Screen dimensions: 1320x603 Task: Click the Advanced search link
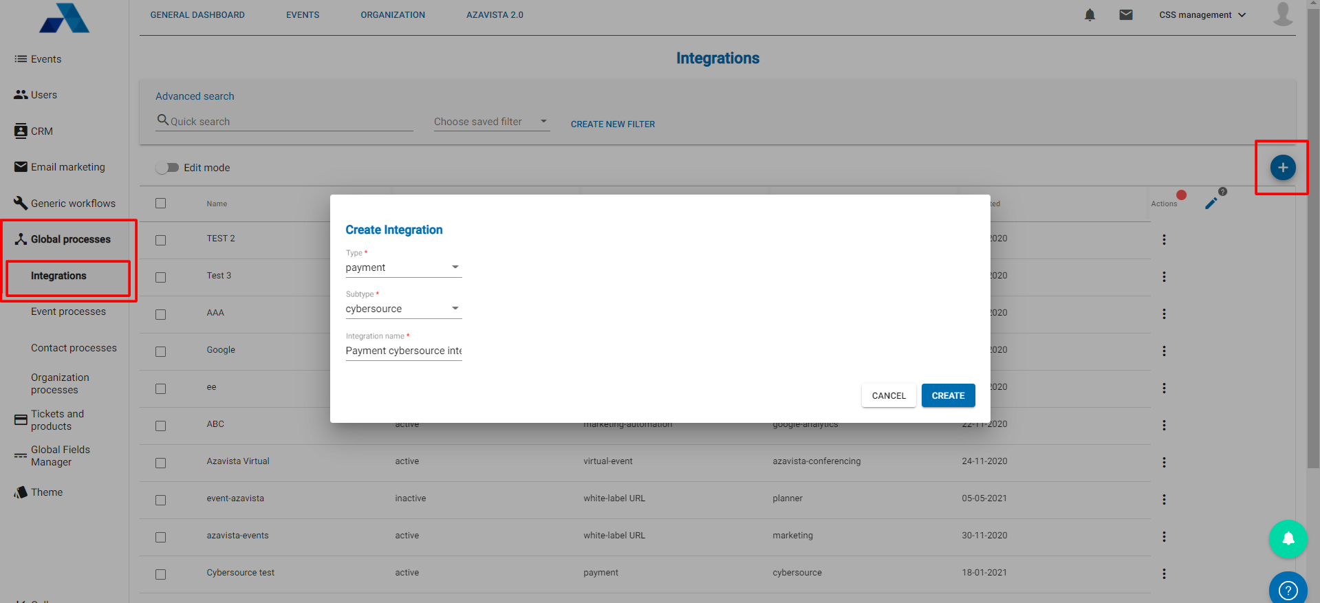coord(195,96)
